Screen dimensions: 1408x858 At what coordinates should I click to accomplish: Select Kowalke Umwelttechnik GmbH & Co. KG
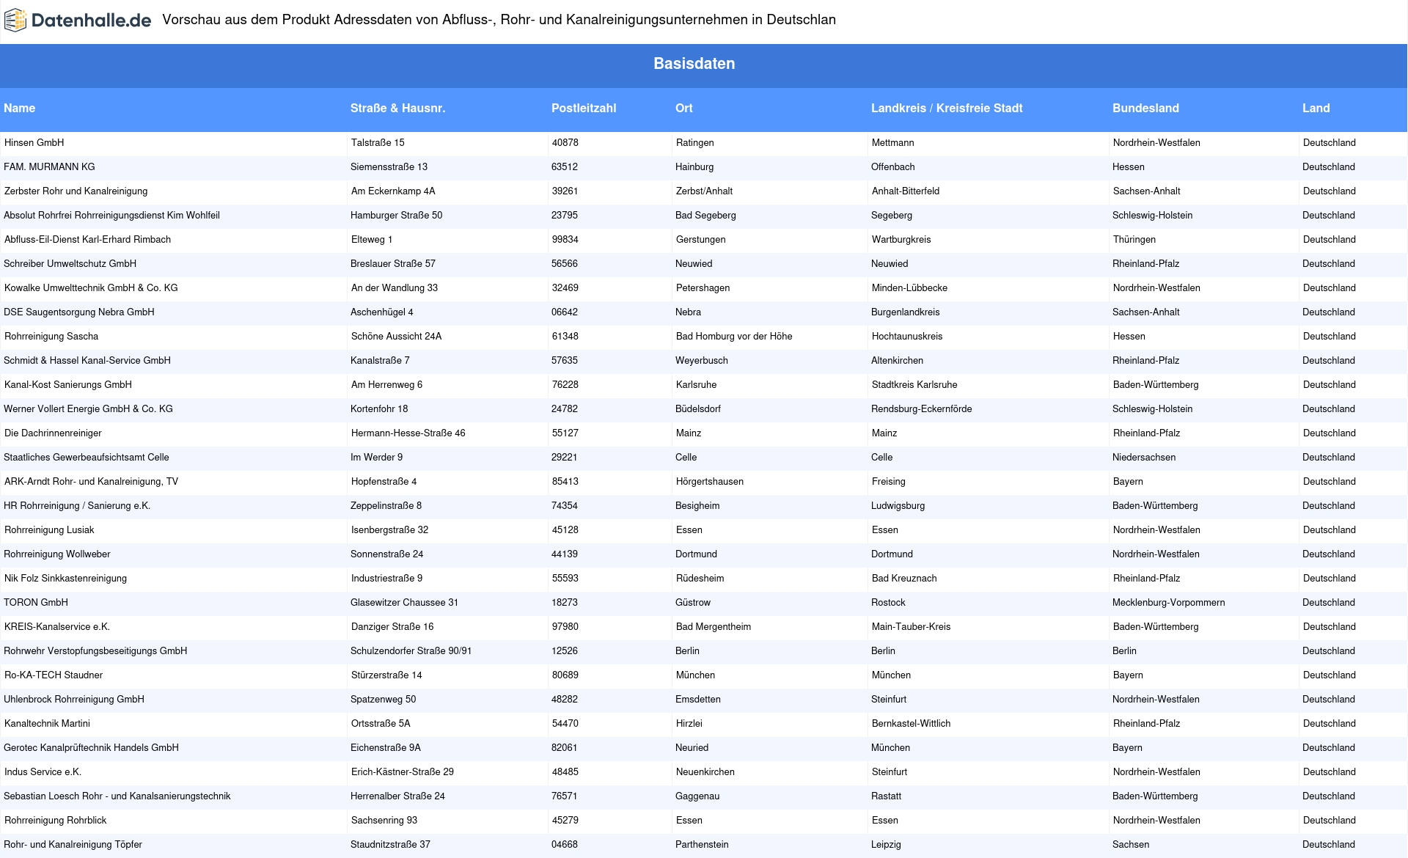[91, 287]
